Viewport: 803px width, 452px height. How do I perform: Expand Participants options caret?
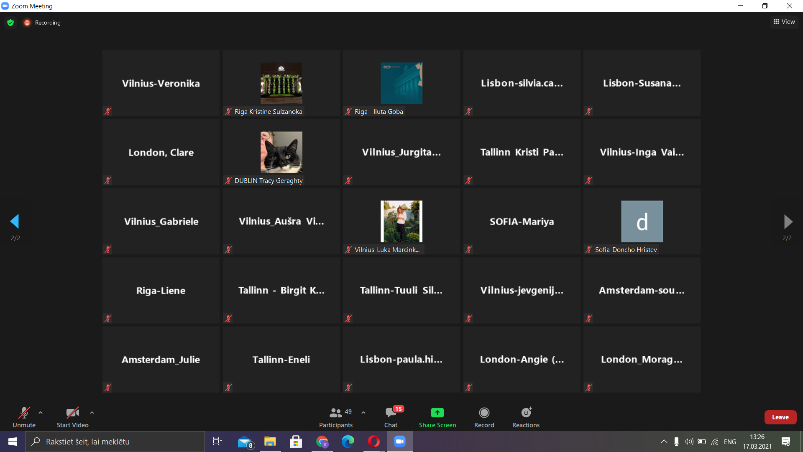pyautogui.click(x=363, y=413)
